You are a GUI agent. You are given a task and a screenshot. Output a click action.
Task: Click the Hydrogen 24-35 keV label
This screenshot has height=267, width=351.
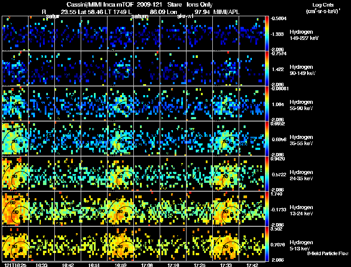[301, 175]
